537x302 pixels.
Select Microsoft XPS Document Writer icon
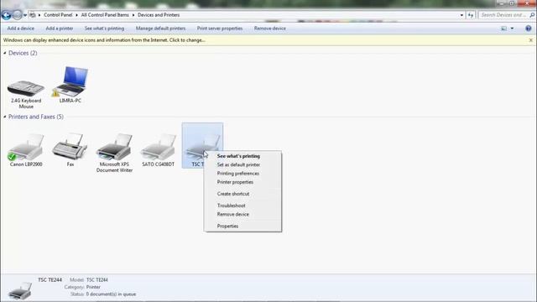coord(114,147)
